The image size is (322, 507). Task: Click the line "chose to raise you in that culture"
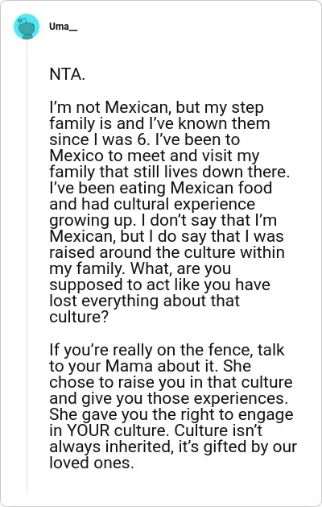click(x=171, y=383)
